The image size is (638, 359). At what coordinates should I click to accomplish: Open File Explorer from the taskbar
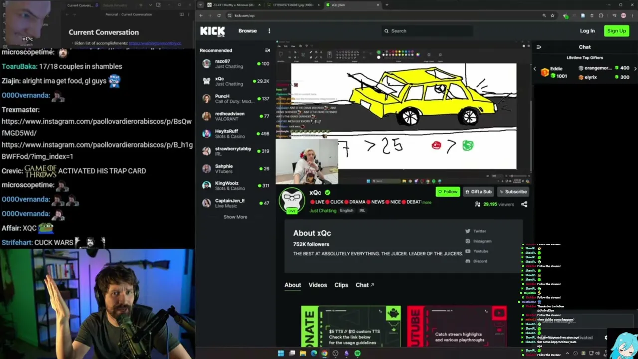[303, 354]
